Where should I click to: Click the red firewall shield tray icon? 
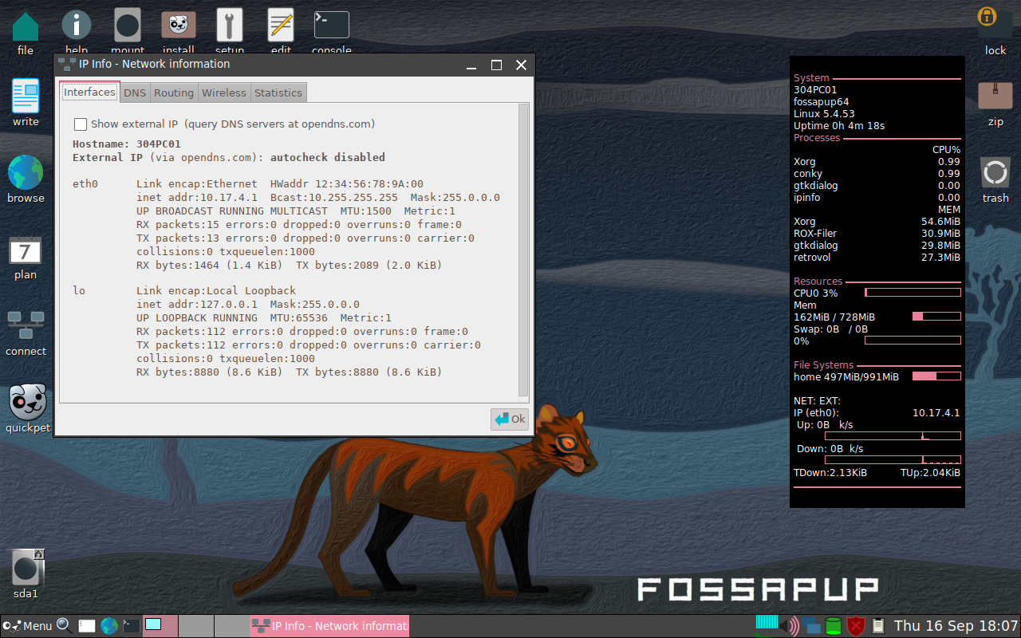point(855,626)
